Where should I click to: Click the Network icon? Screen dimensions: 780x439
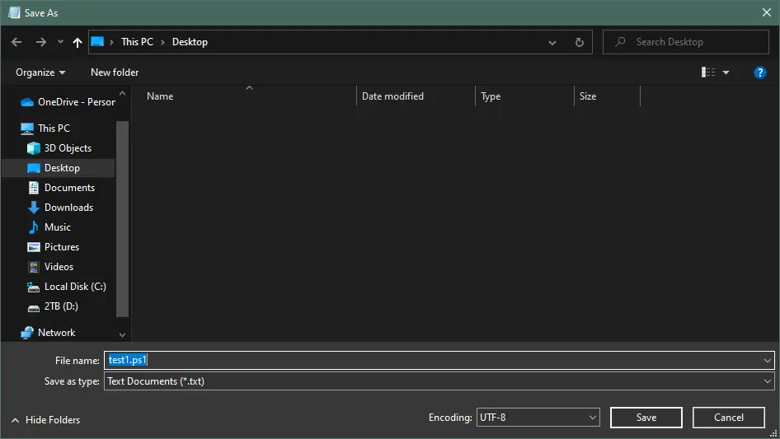(x=27, y=333)
